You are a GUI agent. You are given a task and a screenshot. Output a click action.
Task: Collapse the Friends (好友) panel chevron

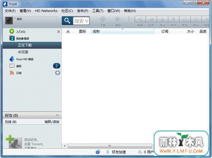click(57, 115)
